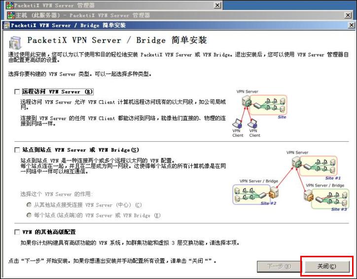Click the 远程访问 VPN Server (R) label text
The height and width of the screenshot is (279, 357).
(x=57, y=92)
